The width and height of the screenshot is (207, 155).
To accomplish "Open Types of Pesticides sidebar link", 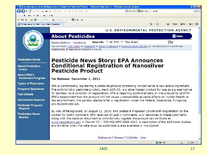I will (x=31, y=84).
